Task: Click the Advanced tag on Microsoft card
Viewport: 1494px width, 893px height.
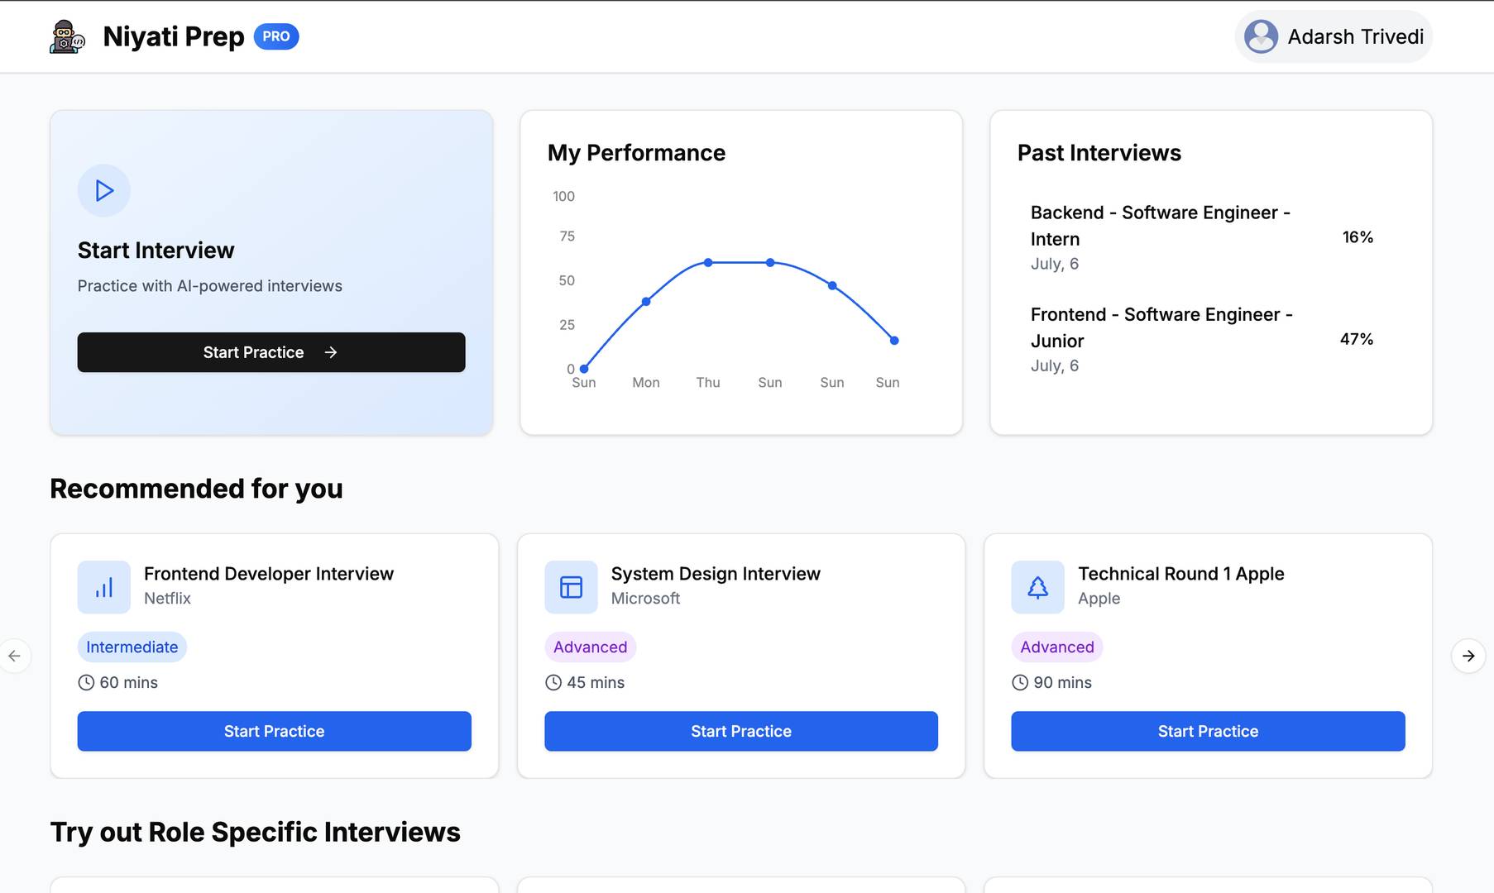Action: point(590,647)
